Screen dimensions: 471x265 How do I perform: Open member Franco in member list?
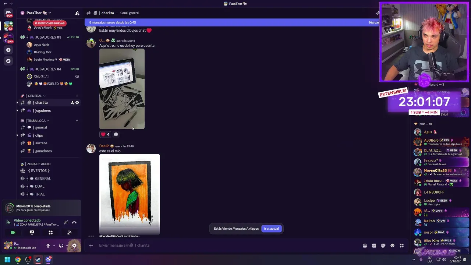click(442, 162)
